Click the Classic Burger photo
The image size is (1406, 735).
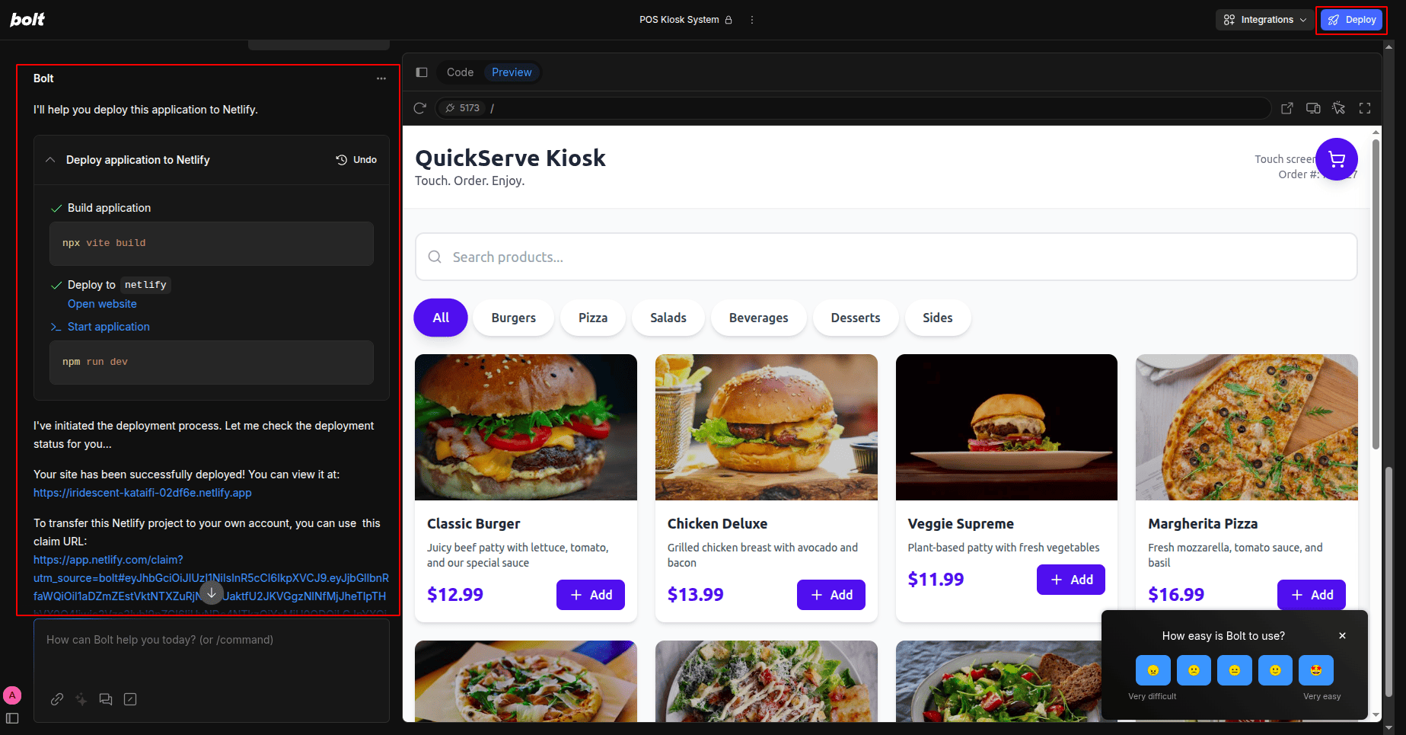tap(526, 427)
